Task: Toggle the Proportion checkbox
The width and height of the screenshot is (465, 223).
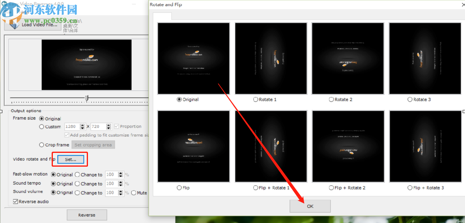Action: [x=128, y=126]
